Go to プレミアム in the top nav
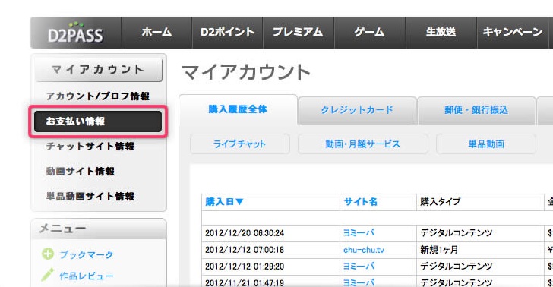This screenshot has width=553, height=287. coord(299,33)
